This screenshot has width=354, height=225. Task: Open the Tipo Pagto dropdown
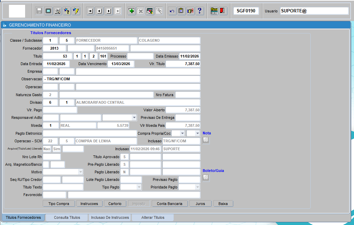[x=139, y=187]
